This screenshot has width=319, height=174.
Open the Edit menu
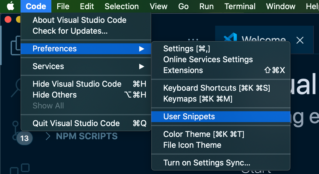pyautogui.click(x=87, y=6)
